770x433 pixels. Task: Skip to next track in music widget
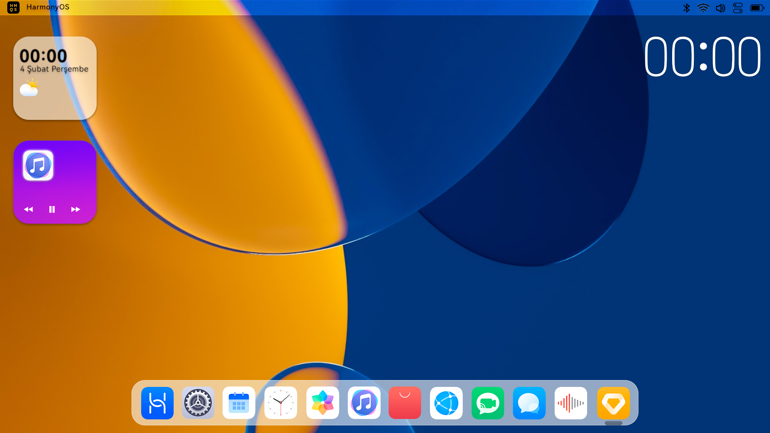[x=75, y=209]
